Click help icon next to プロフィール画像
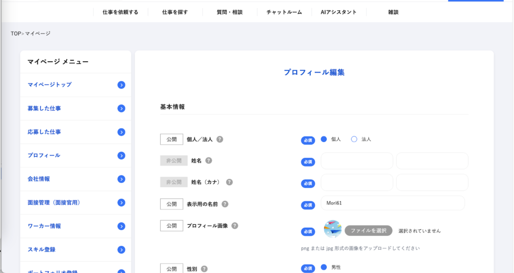This screenshot has width=514, height=273. [x=235, y=226]
